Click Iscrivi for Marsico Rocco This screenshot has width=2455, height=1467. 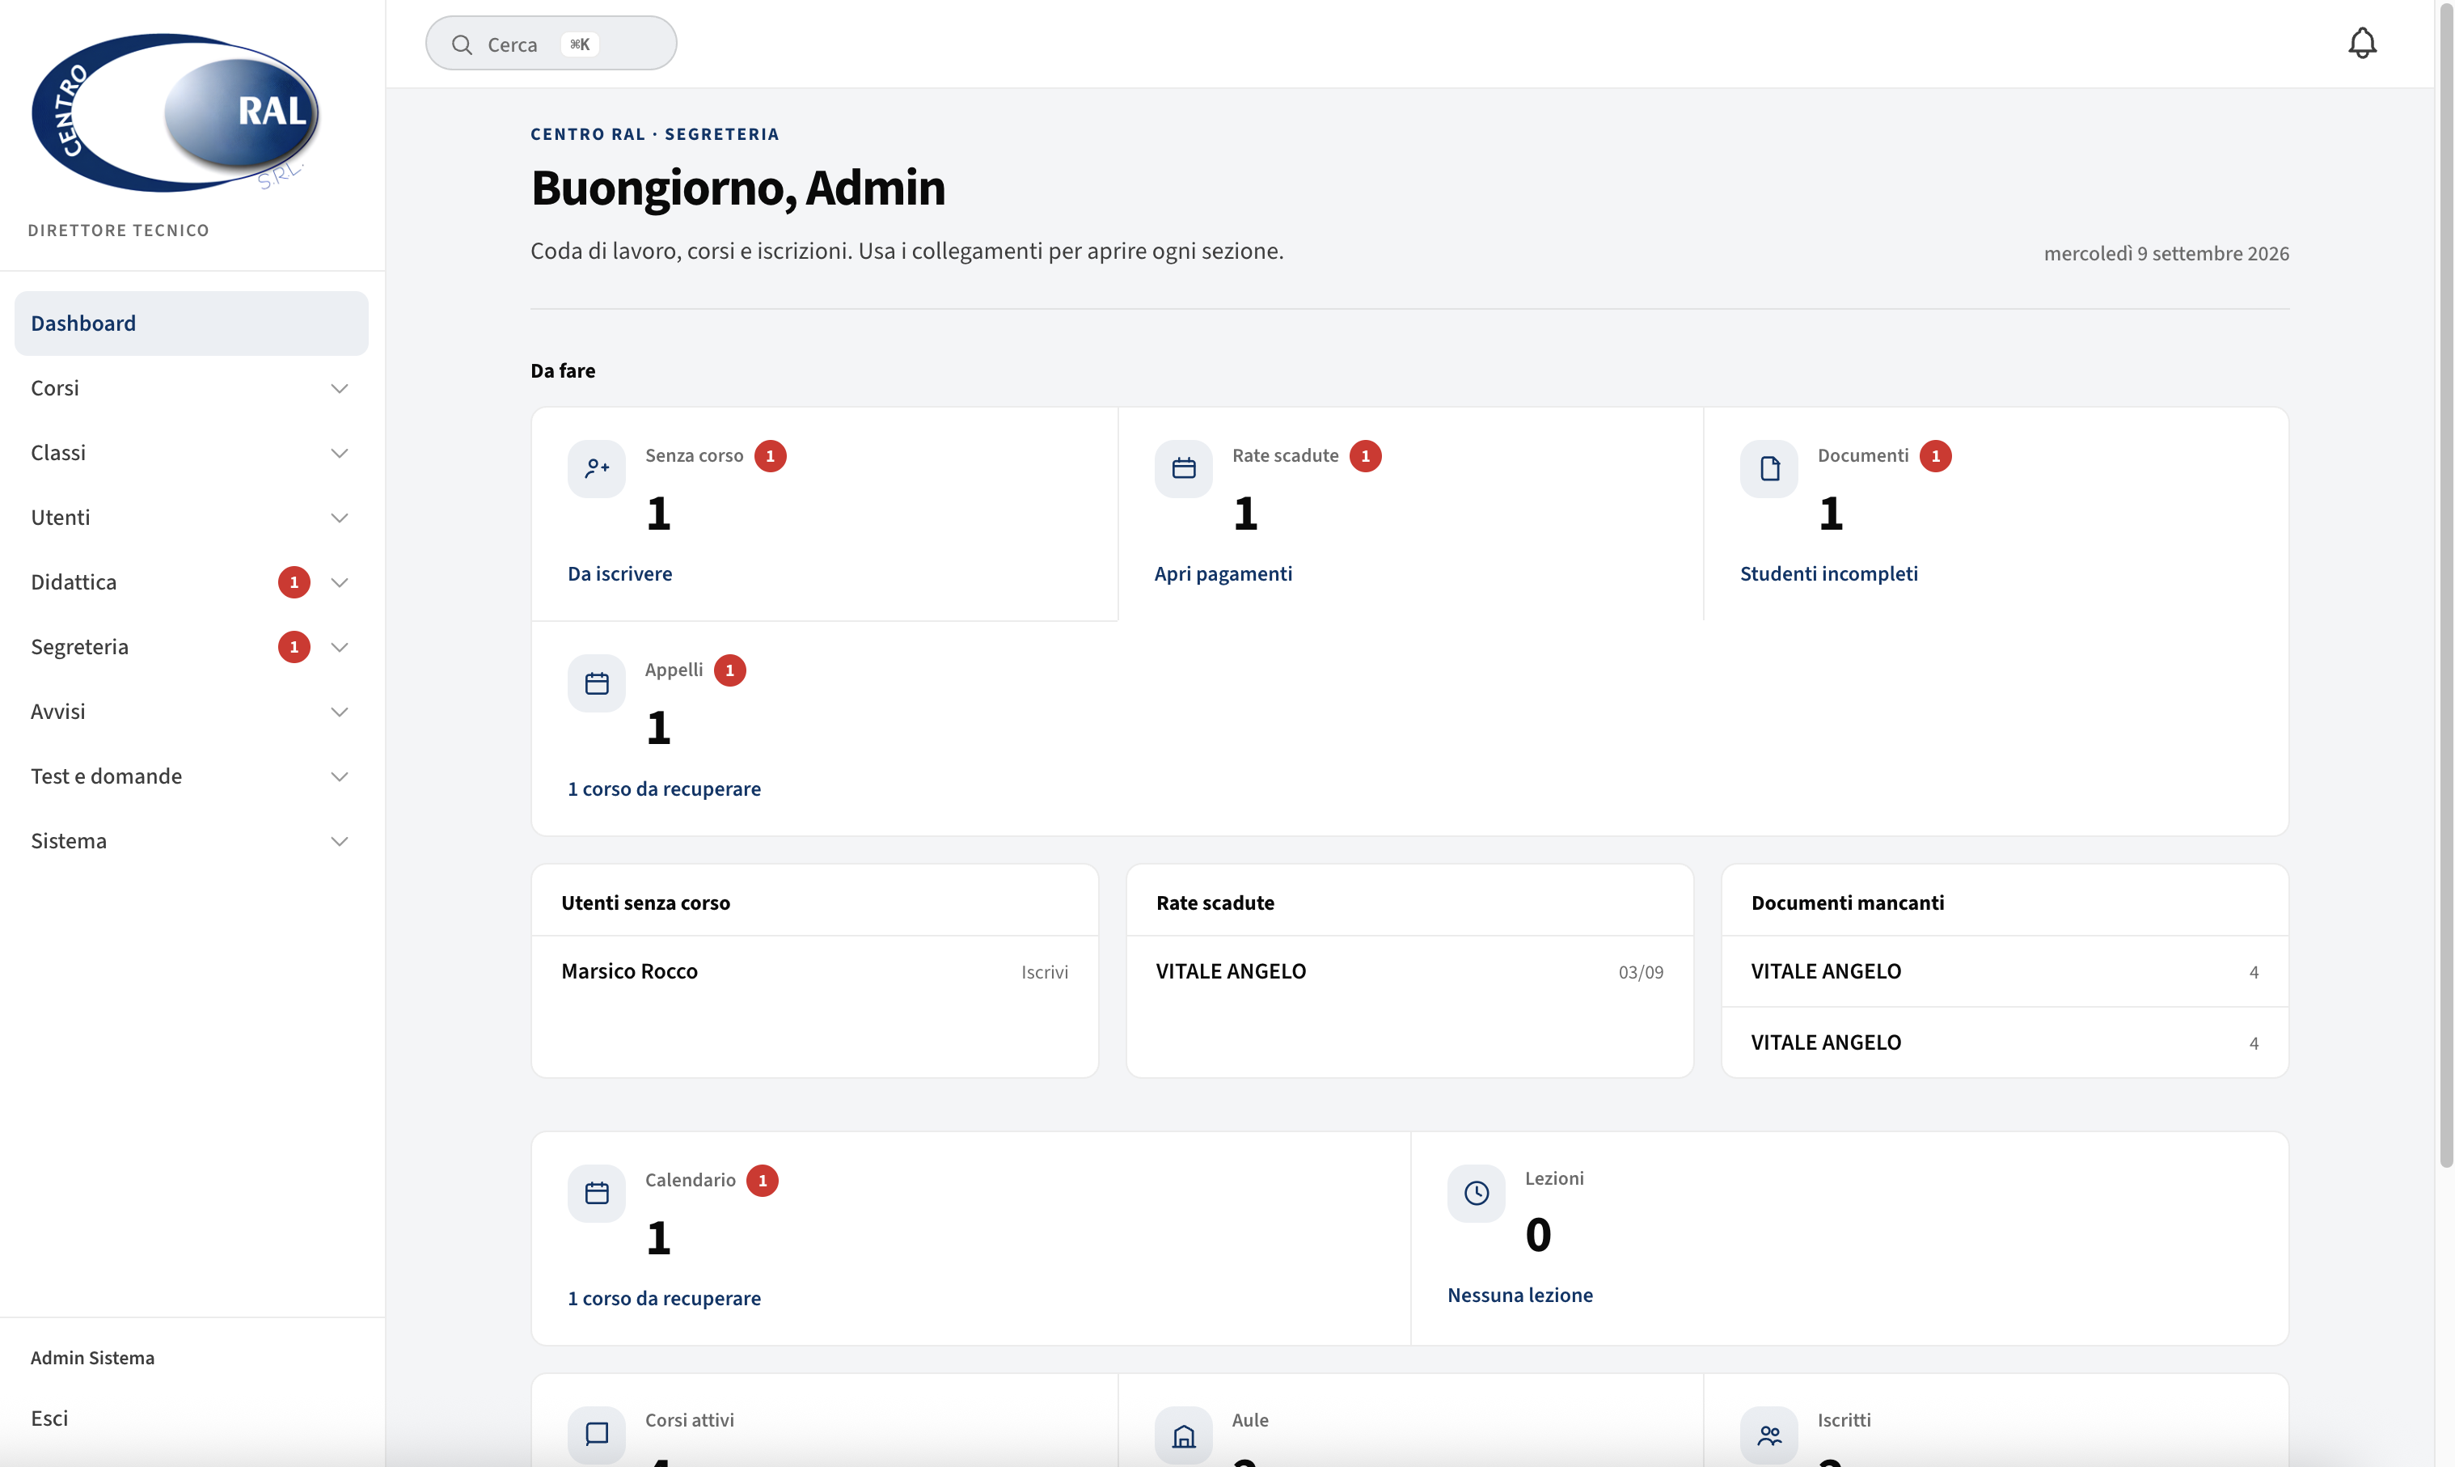point(1045,972)
